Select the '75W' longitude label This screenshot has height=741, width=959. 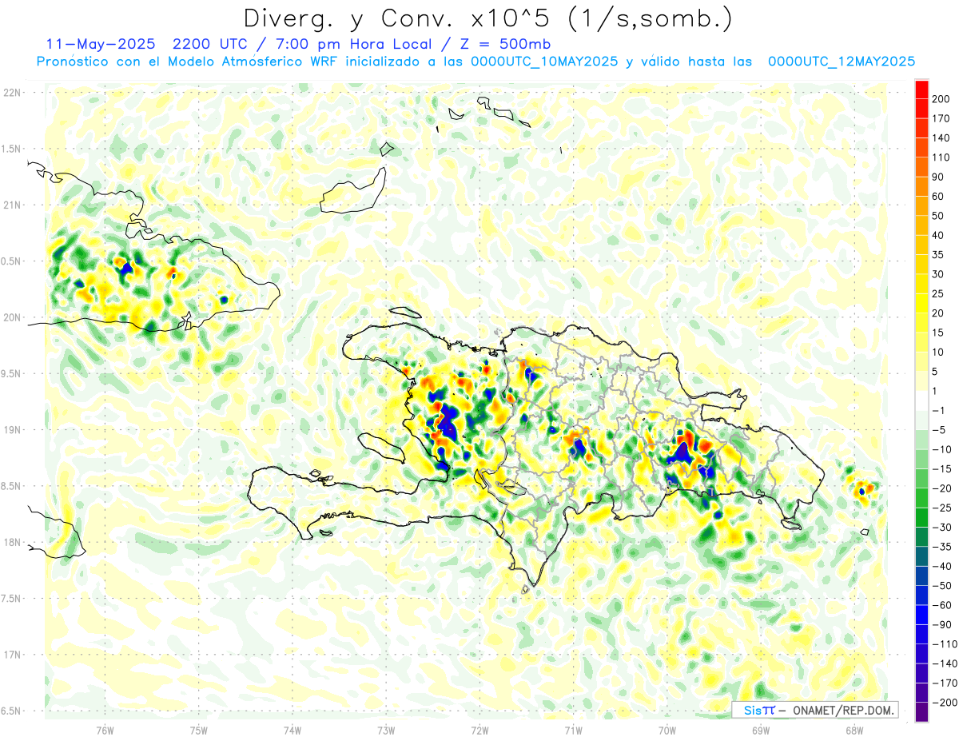point(199,730)
